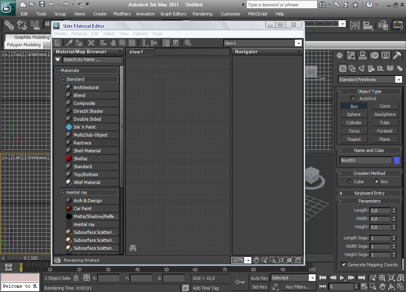Click Zoom Region tool in Slate editor
Viewport: 406px width, 292px height.
pyautogui.click(x=273, y=260)
